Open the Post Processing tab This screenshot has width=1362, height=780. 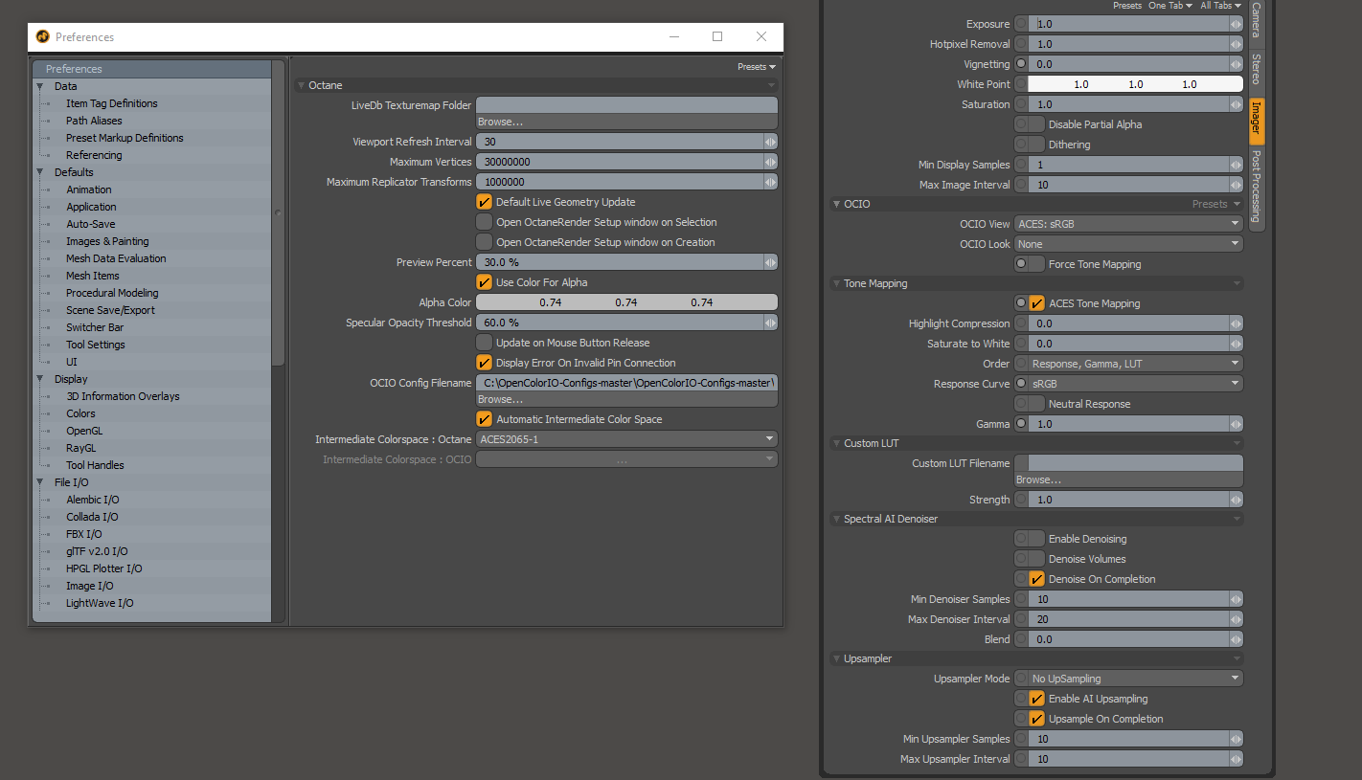point(1257,185)
